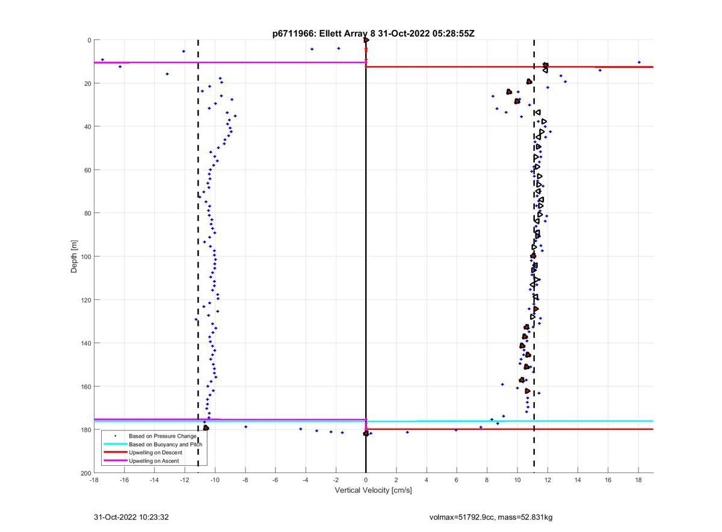Screen dimensions: 722x532
Task: Select the 'Vertical Velocity [cm/s]' x-axis label
Action: 373,490
